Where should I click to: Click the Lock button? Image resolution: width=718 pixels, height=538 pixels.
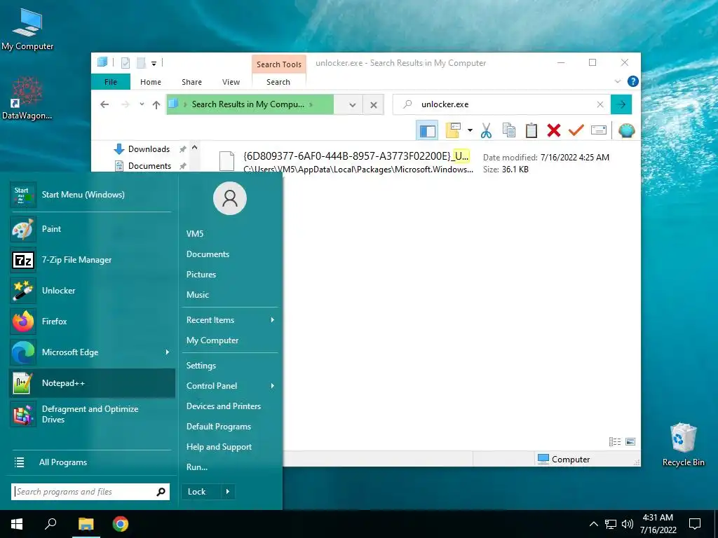pos(201,492)
